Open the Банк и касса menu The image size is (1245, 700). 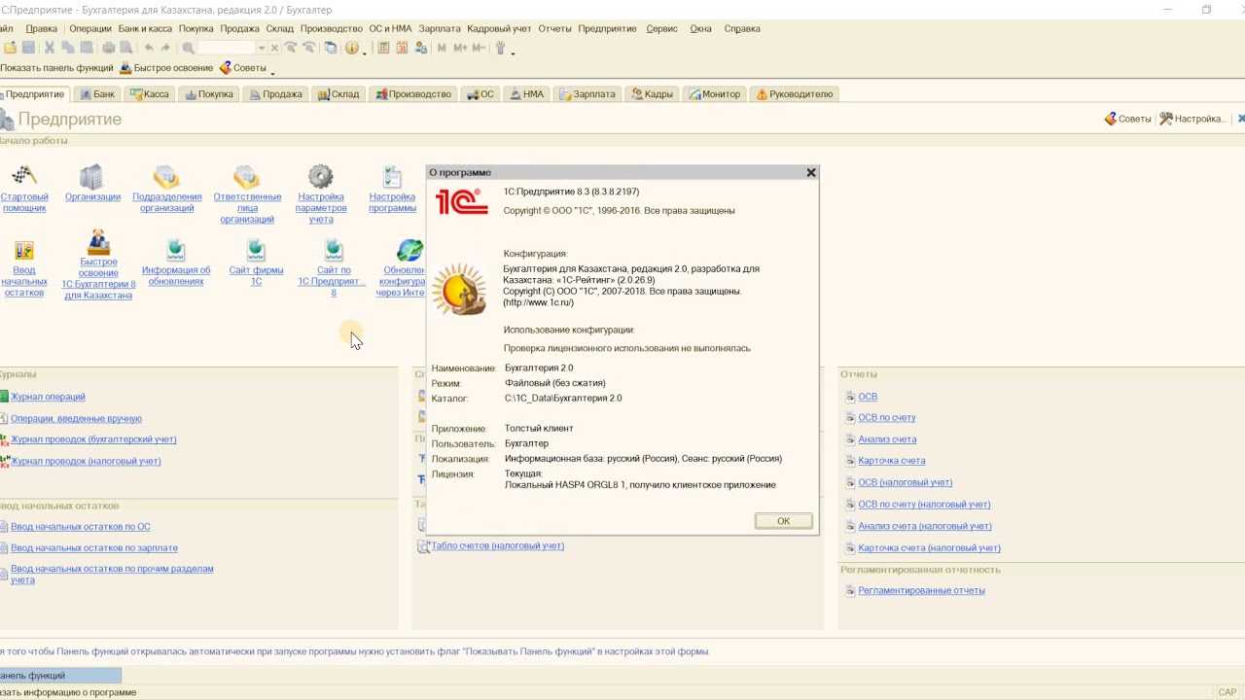coord(145,28)
